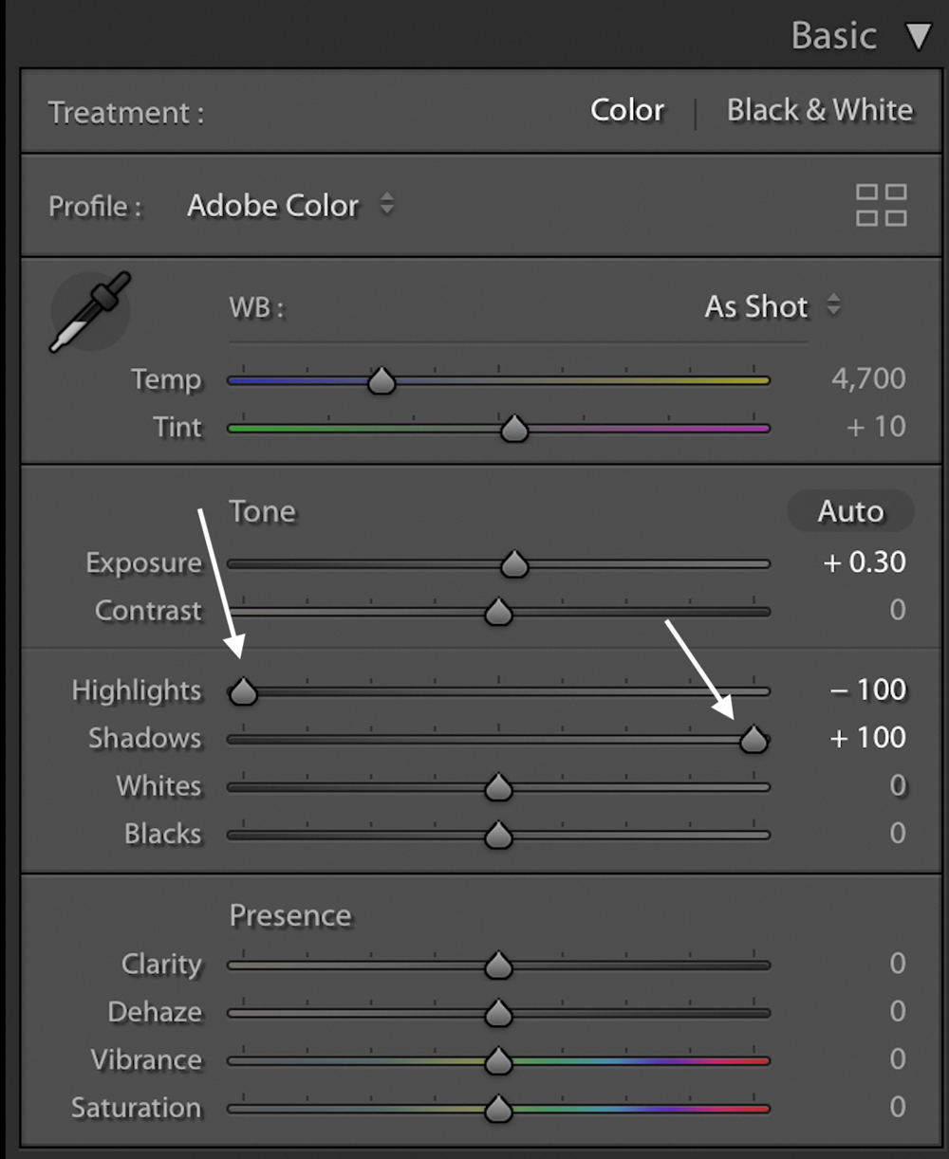
Task: Click the Presence section label
Action: point(290,915)
